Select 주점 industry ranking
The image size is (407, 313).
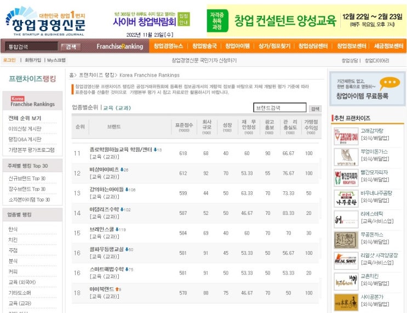pos(13,251)
